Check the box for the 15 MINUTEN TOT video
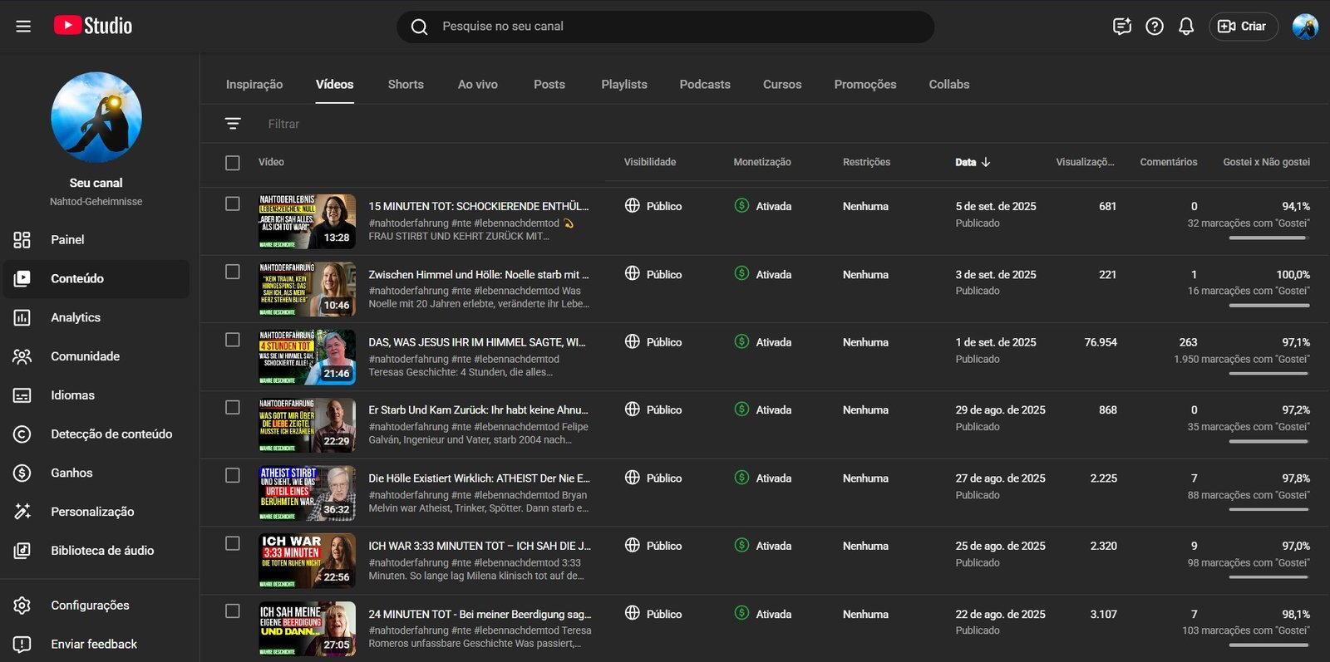Viewport: 1330px width, 662px height. click(233, 204)
